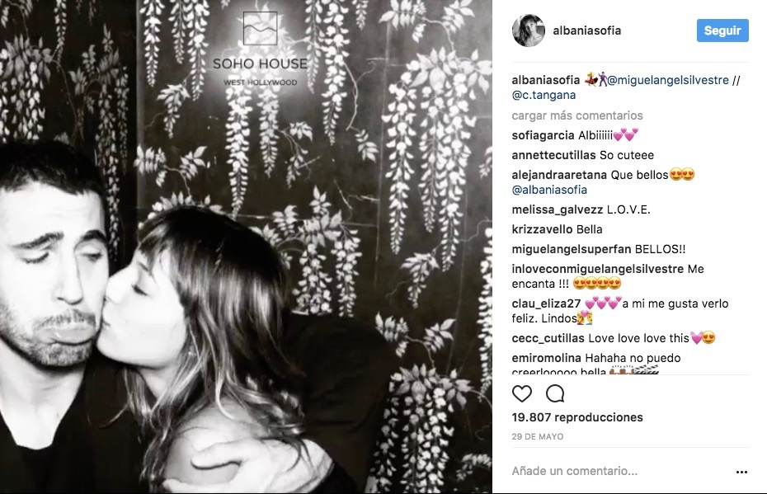Open the @albaniasofia mention in comments
The width and height of the screenshot is (767, 494).
click(x=549, y=190)
